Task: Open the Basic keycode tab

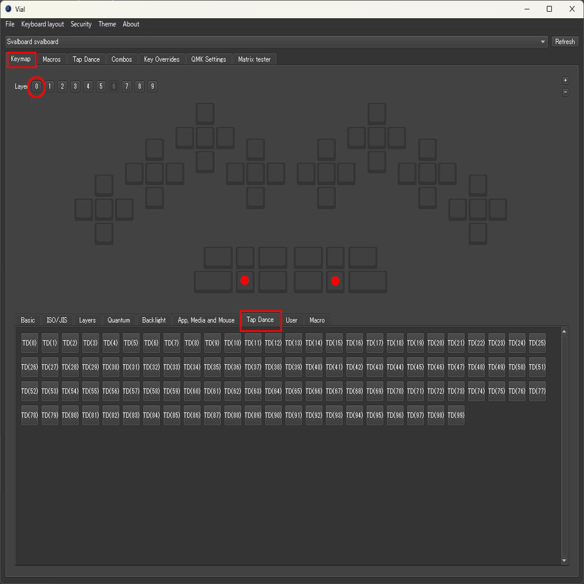Action: pyautogui.click(x=28, y=320)
